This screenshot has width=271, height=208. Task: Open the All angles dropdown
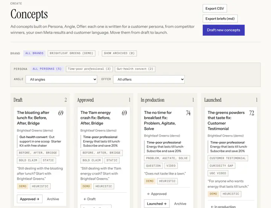point(61,79)
